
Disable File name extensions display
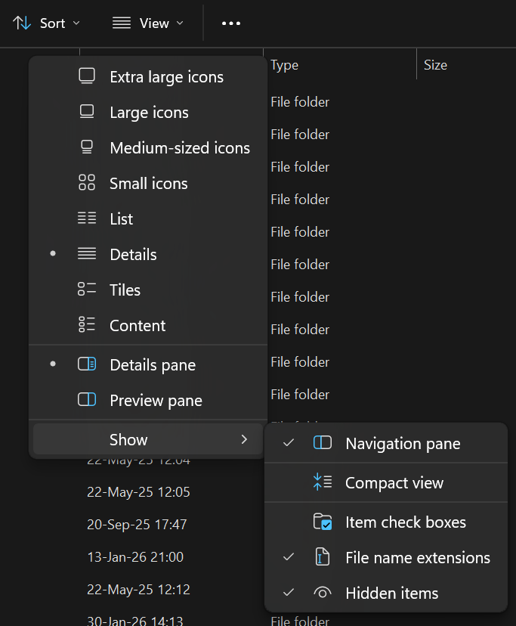(x=417, y=558)
